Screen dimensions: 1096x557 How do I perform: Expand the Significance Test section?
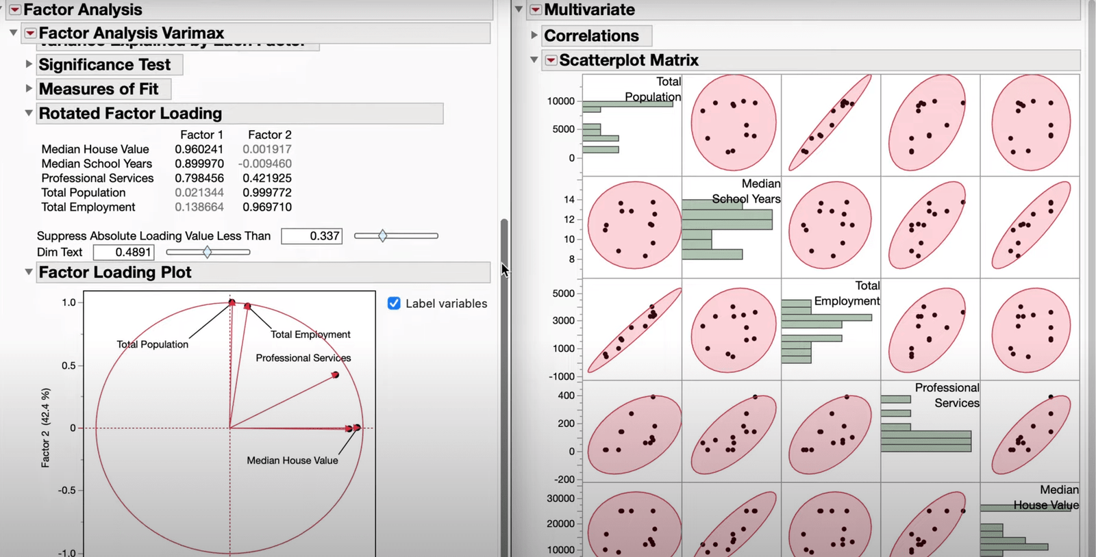click(x=29, y=64)
